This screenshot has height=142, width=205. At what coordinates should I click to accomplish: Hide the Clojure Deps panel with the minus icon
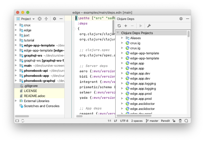[188, 19]
